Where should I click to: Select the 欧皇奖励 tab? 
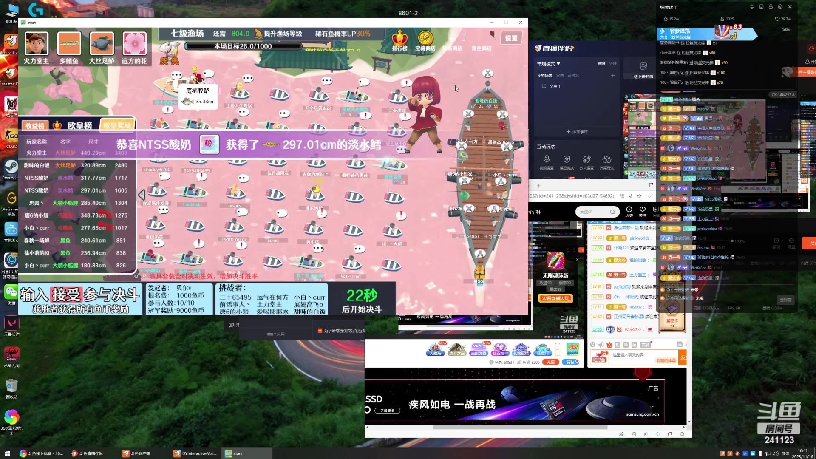(117, 124)
